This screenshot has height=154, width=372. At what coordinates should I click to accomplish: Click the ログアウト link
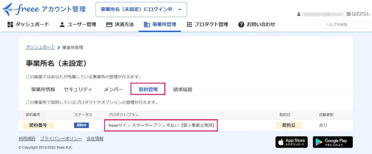click(361, 14)
